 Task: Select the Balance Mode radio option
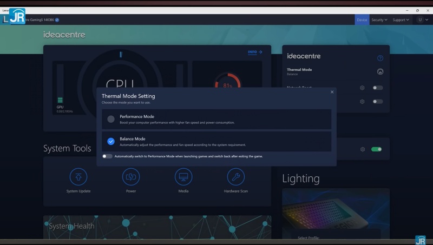(x=111, y=141)
